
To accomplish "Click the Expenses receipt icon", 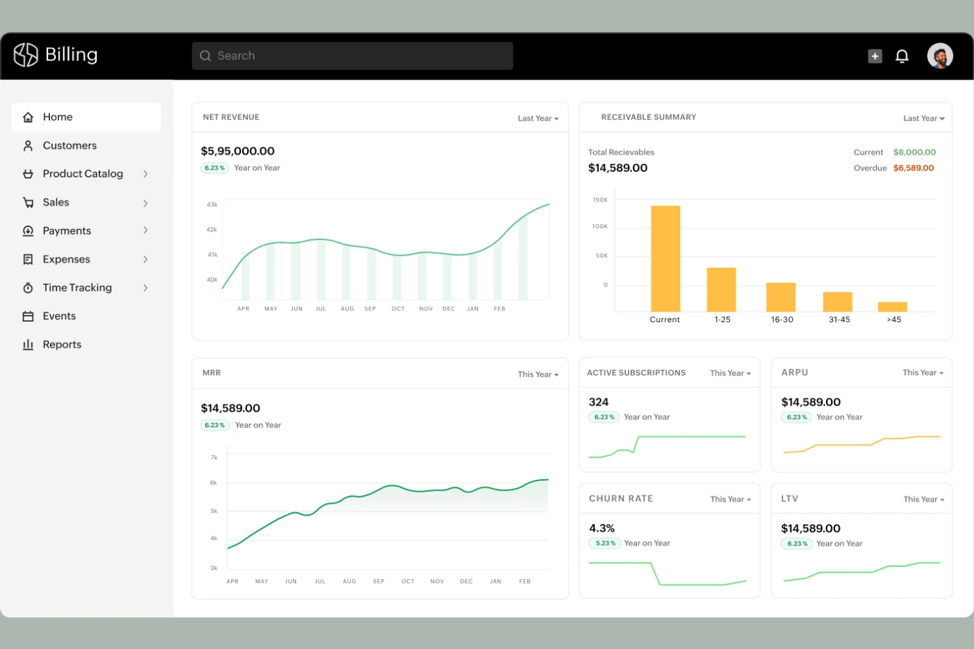I will click(28, 259).
